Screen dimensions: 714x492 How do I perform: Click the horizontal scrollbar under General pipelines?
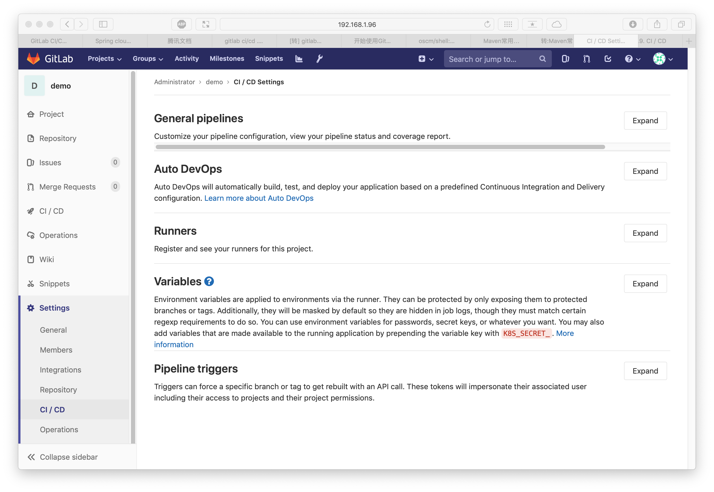(x=380, y=147)
